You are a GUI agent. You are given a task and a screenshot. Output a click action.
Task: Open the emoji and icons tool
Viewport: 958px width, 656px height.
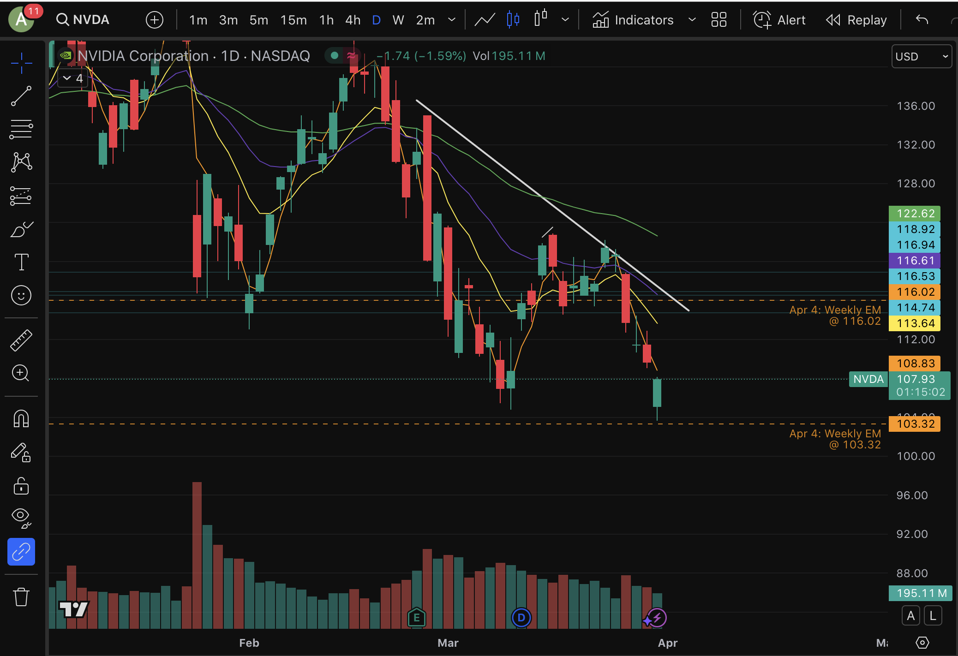pyautogui.click(x=21, y=295)
